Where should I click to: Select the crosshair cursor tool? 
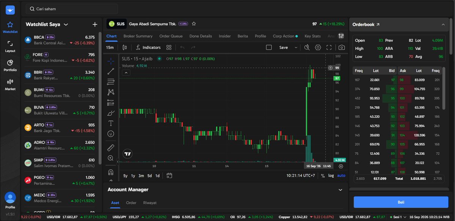(x=110, y=61)
